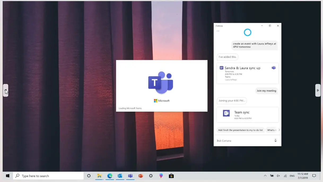
Task: Click the Teams icon on the Sandra & Laura card
Action: tap(273, 68)
